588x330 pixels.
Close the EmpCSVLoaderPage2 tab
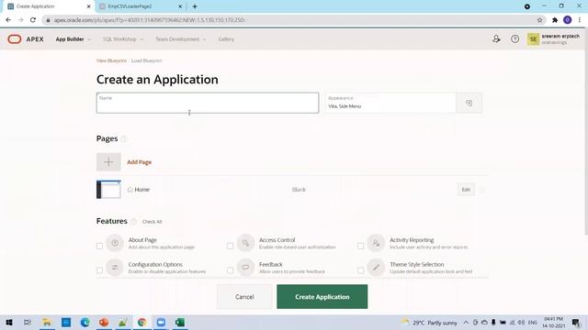(180, 6)
